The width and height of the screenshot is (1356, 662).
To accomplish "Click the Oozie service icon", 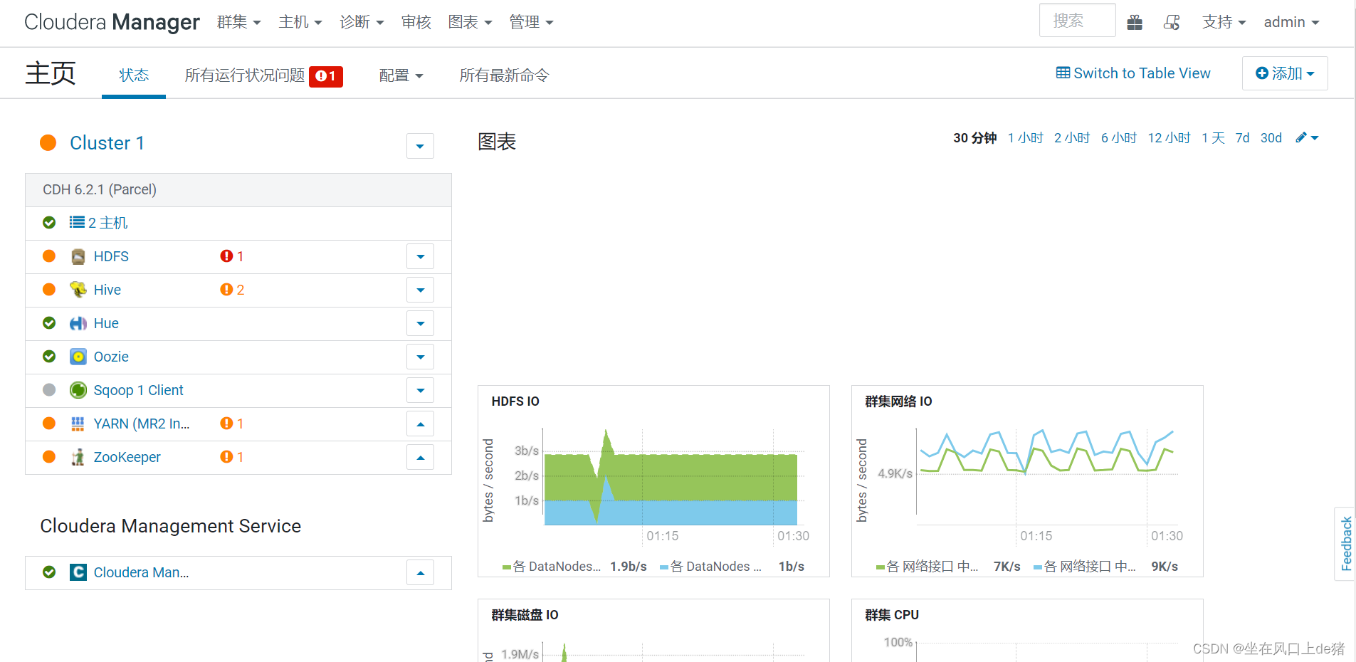I will pos(78,357).
